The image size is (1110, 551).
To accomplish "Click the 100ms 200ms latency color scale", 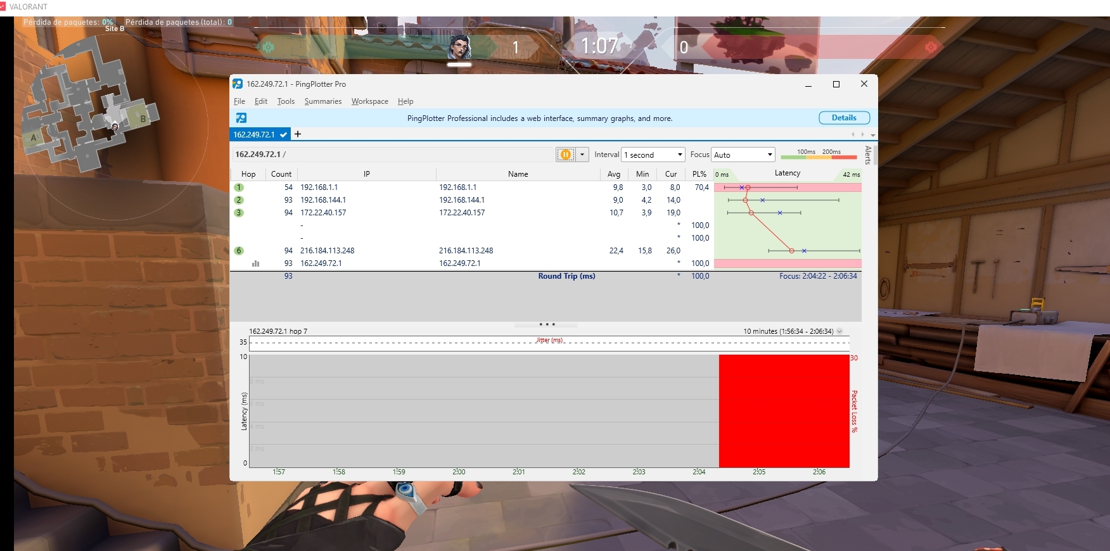I will (x=819, y=154).
